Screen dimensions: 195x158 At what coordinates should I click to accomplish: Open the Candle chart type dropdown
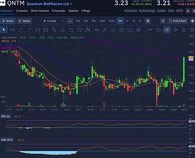[53, 21]
